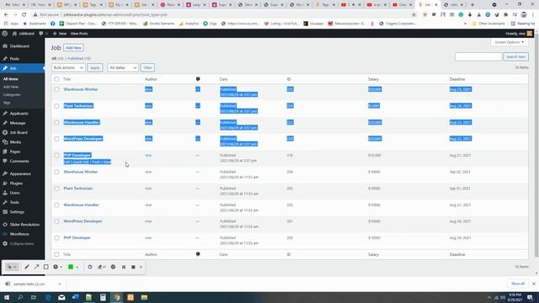539x303 pixels.
Task: Open Plugins menu in sidebar
Action: [16, 183]
